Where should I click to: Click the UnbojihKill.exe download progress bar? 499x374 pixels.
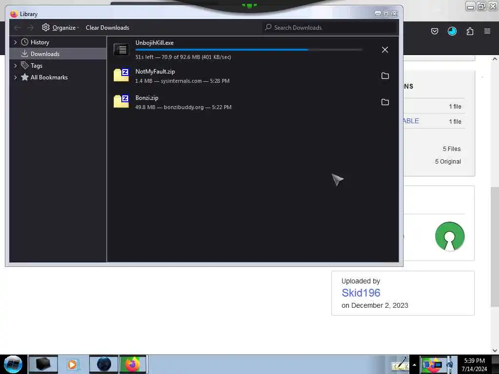(249, 50)
